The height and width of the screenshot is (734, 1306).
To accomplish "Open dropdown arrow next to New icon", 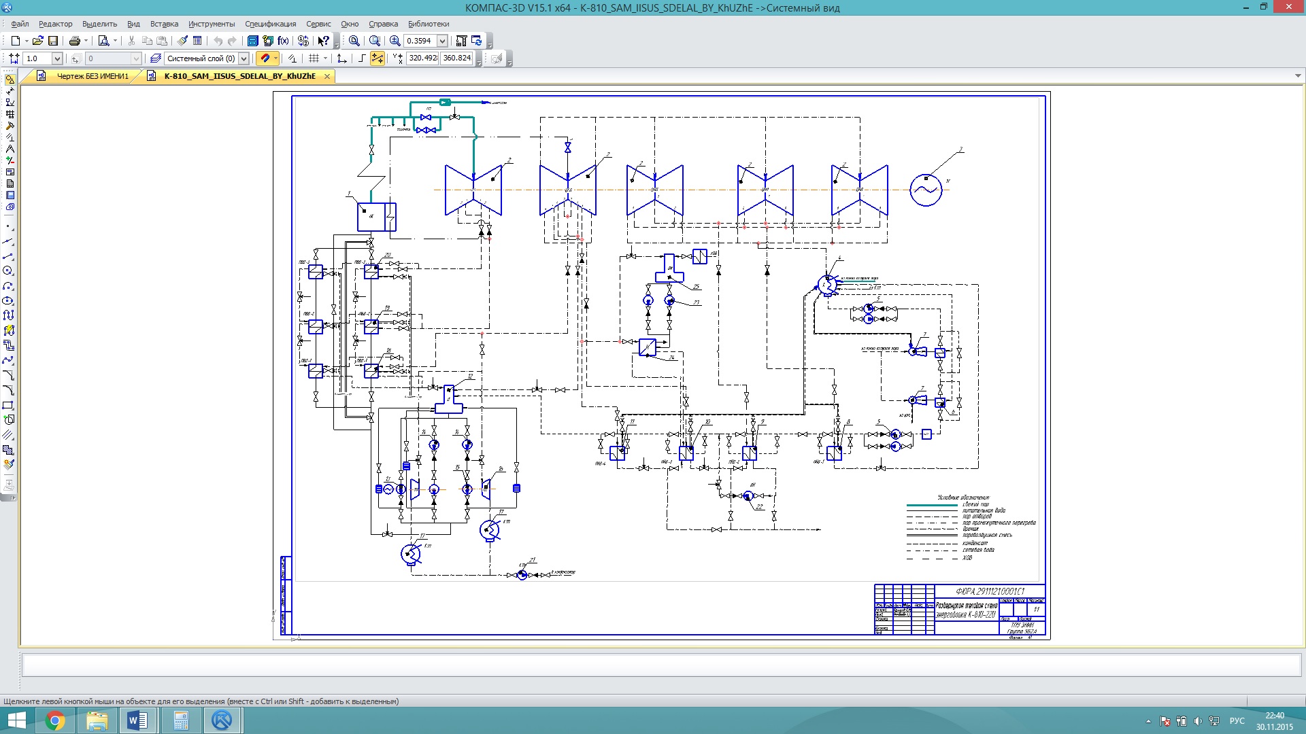I will [27, 41].
